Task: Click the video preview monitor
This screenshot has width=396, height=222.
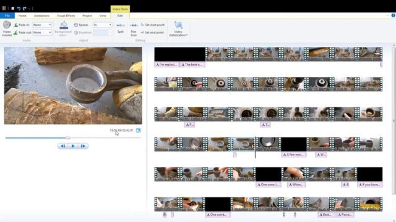Action: coord(73,86)
